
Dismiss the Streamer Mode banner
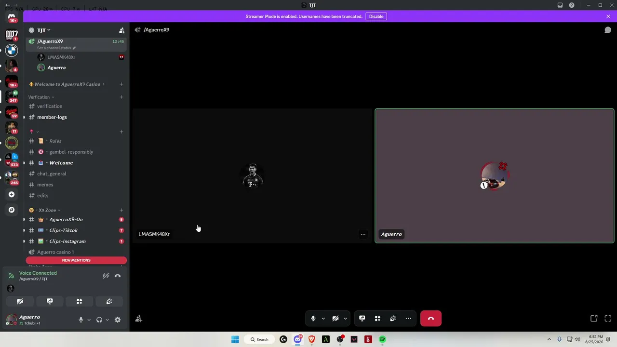pyautogui.click(x=608, y=16)
